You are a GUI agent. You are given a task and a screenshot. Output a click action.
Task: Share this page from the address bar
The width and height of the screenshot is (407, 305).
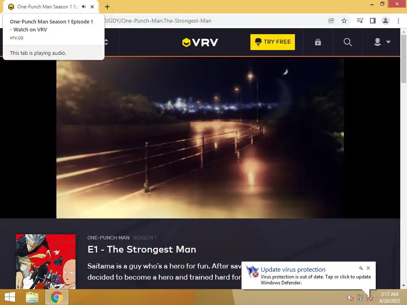point(331,21)
